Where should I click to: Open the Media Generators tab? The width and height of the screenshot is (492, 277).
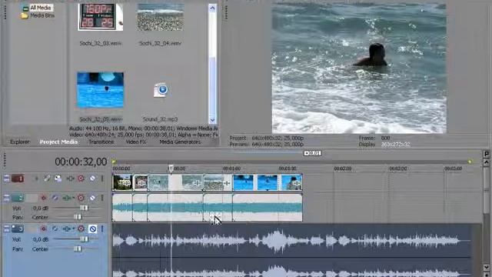coord(180,142)
